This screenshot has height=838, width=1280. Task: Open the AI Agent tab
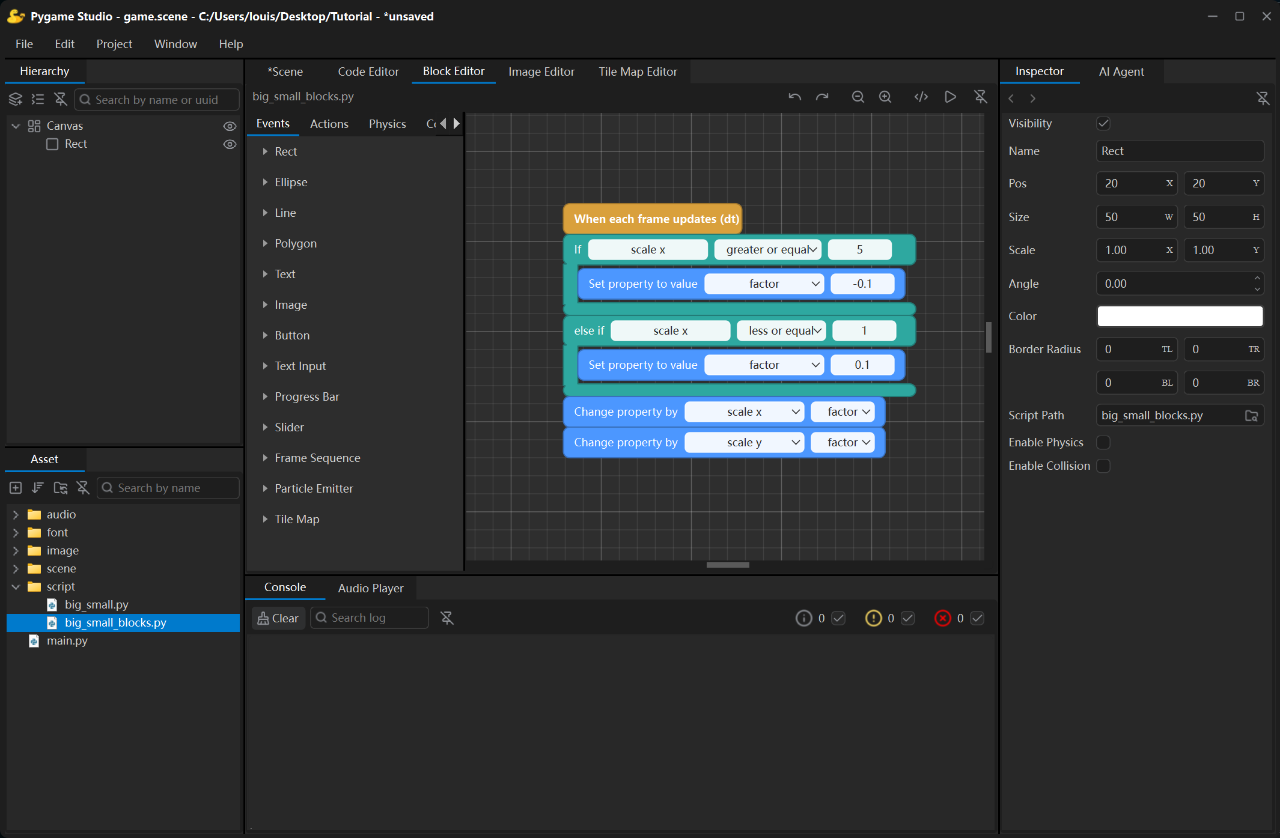pyautogui.click(x=1121, y=71)
